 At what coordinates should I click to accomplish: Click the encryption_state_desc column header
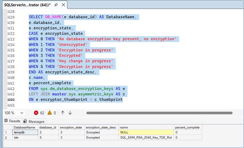point(101,127)
